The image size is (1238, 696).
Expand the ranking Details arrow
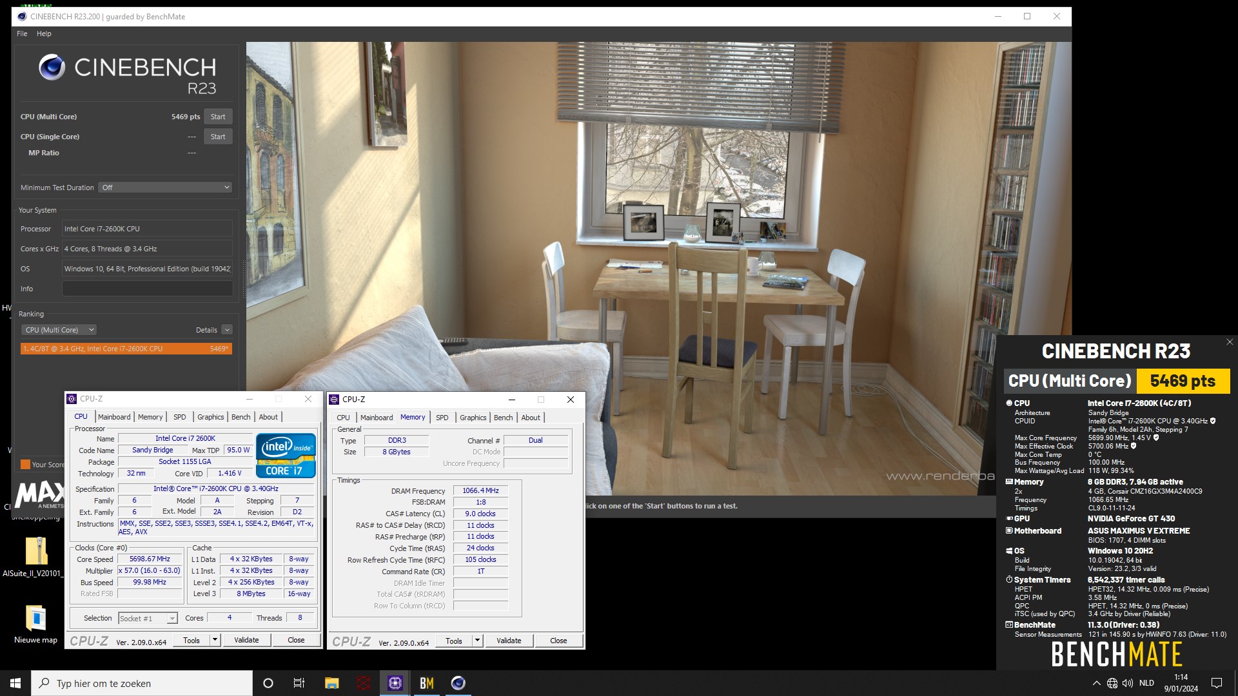[x=227, y=330]
